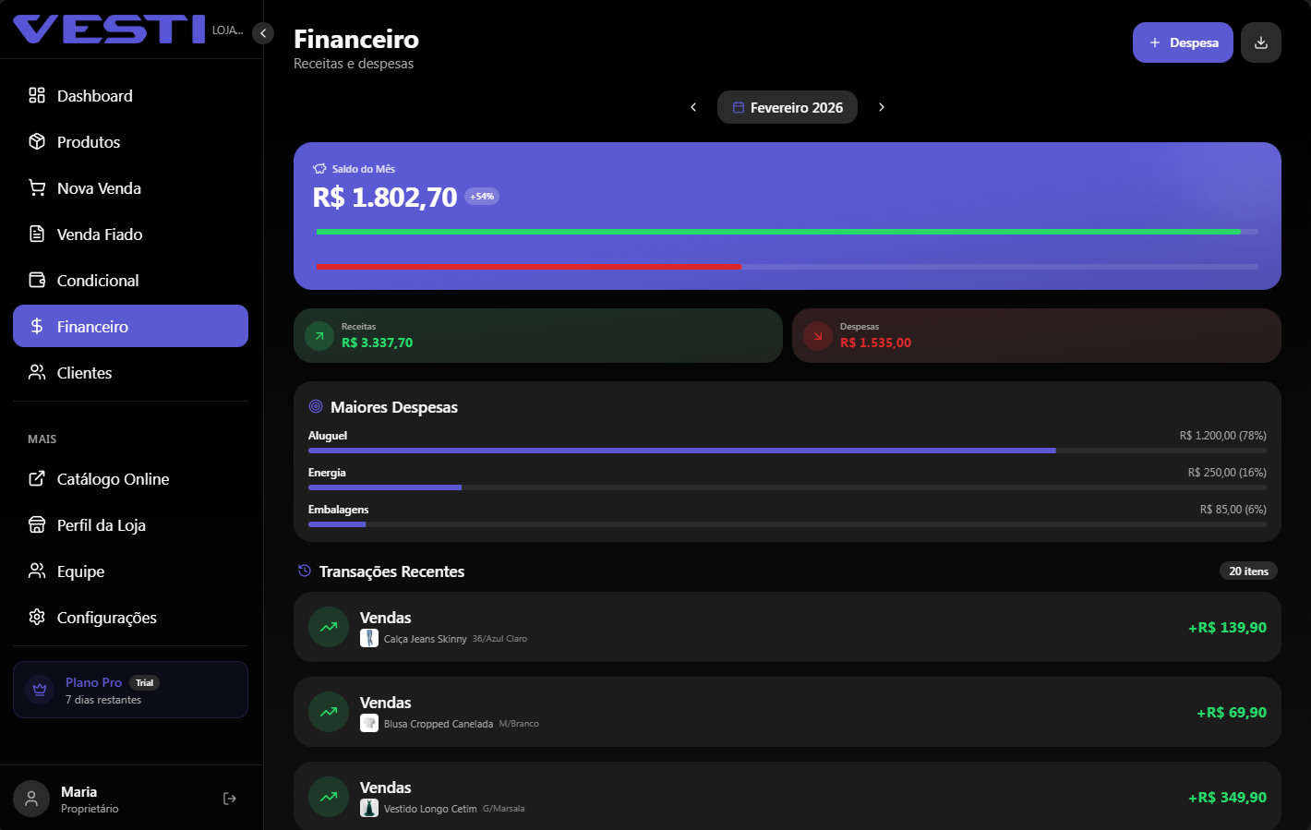Screen dimensions: 1311x830
Task: Select the Receitas summary card
Action: [537, 335]
